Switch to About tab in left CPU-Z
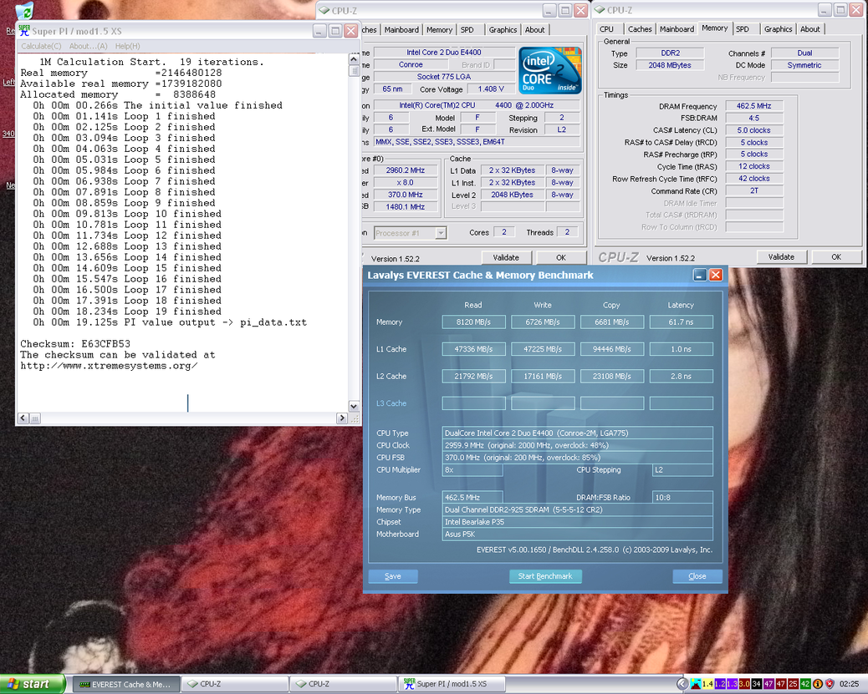Viewport: 868px width, 694px height. click(x=534, y=30)
